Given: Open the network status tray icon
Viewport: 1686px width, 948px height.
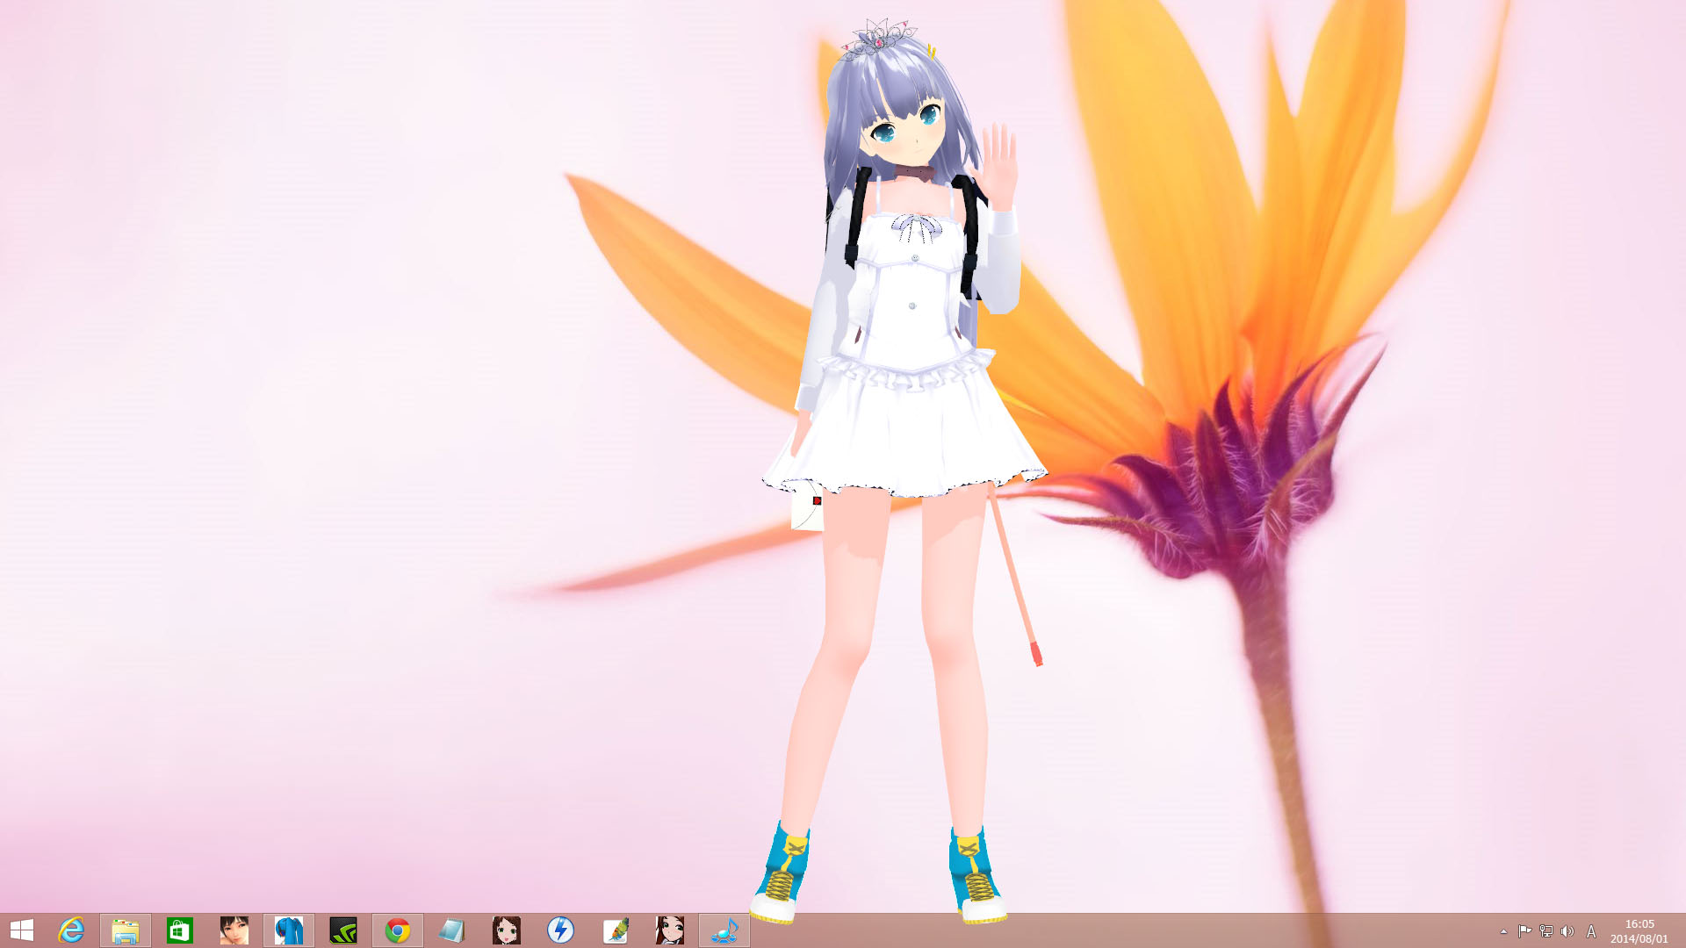Looking at the screenshot, I should [1545, 931].
